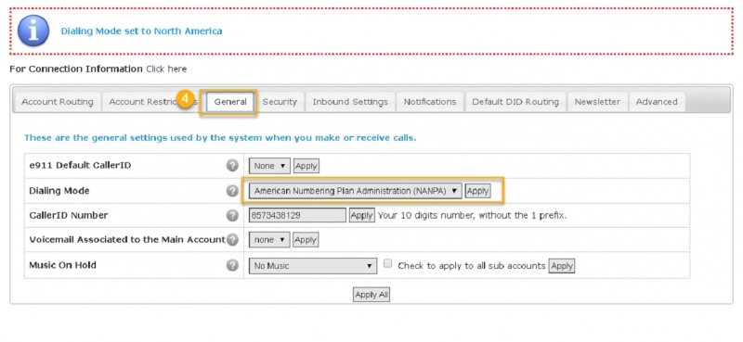Viewport: 743px width, 342px height.
Task: Check apply to all sub accounts box
Action: [x=387, y=264]
